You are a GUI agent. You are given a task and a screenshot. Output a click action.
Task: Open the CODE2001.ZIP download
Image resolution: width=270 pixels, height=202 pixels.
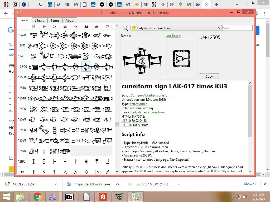(x=24, y=184)
